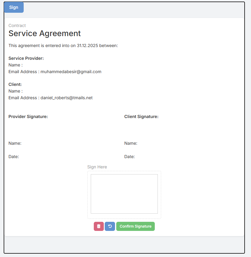Click the Sign Here label
This screenshot has width=251, height=257.
97,167
